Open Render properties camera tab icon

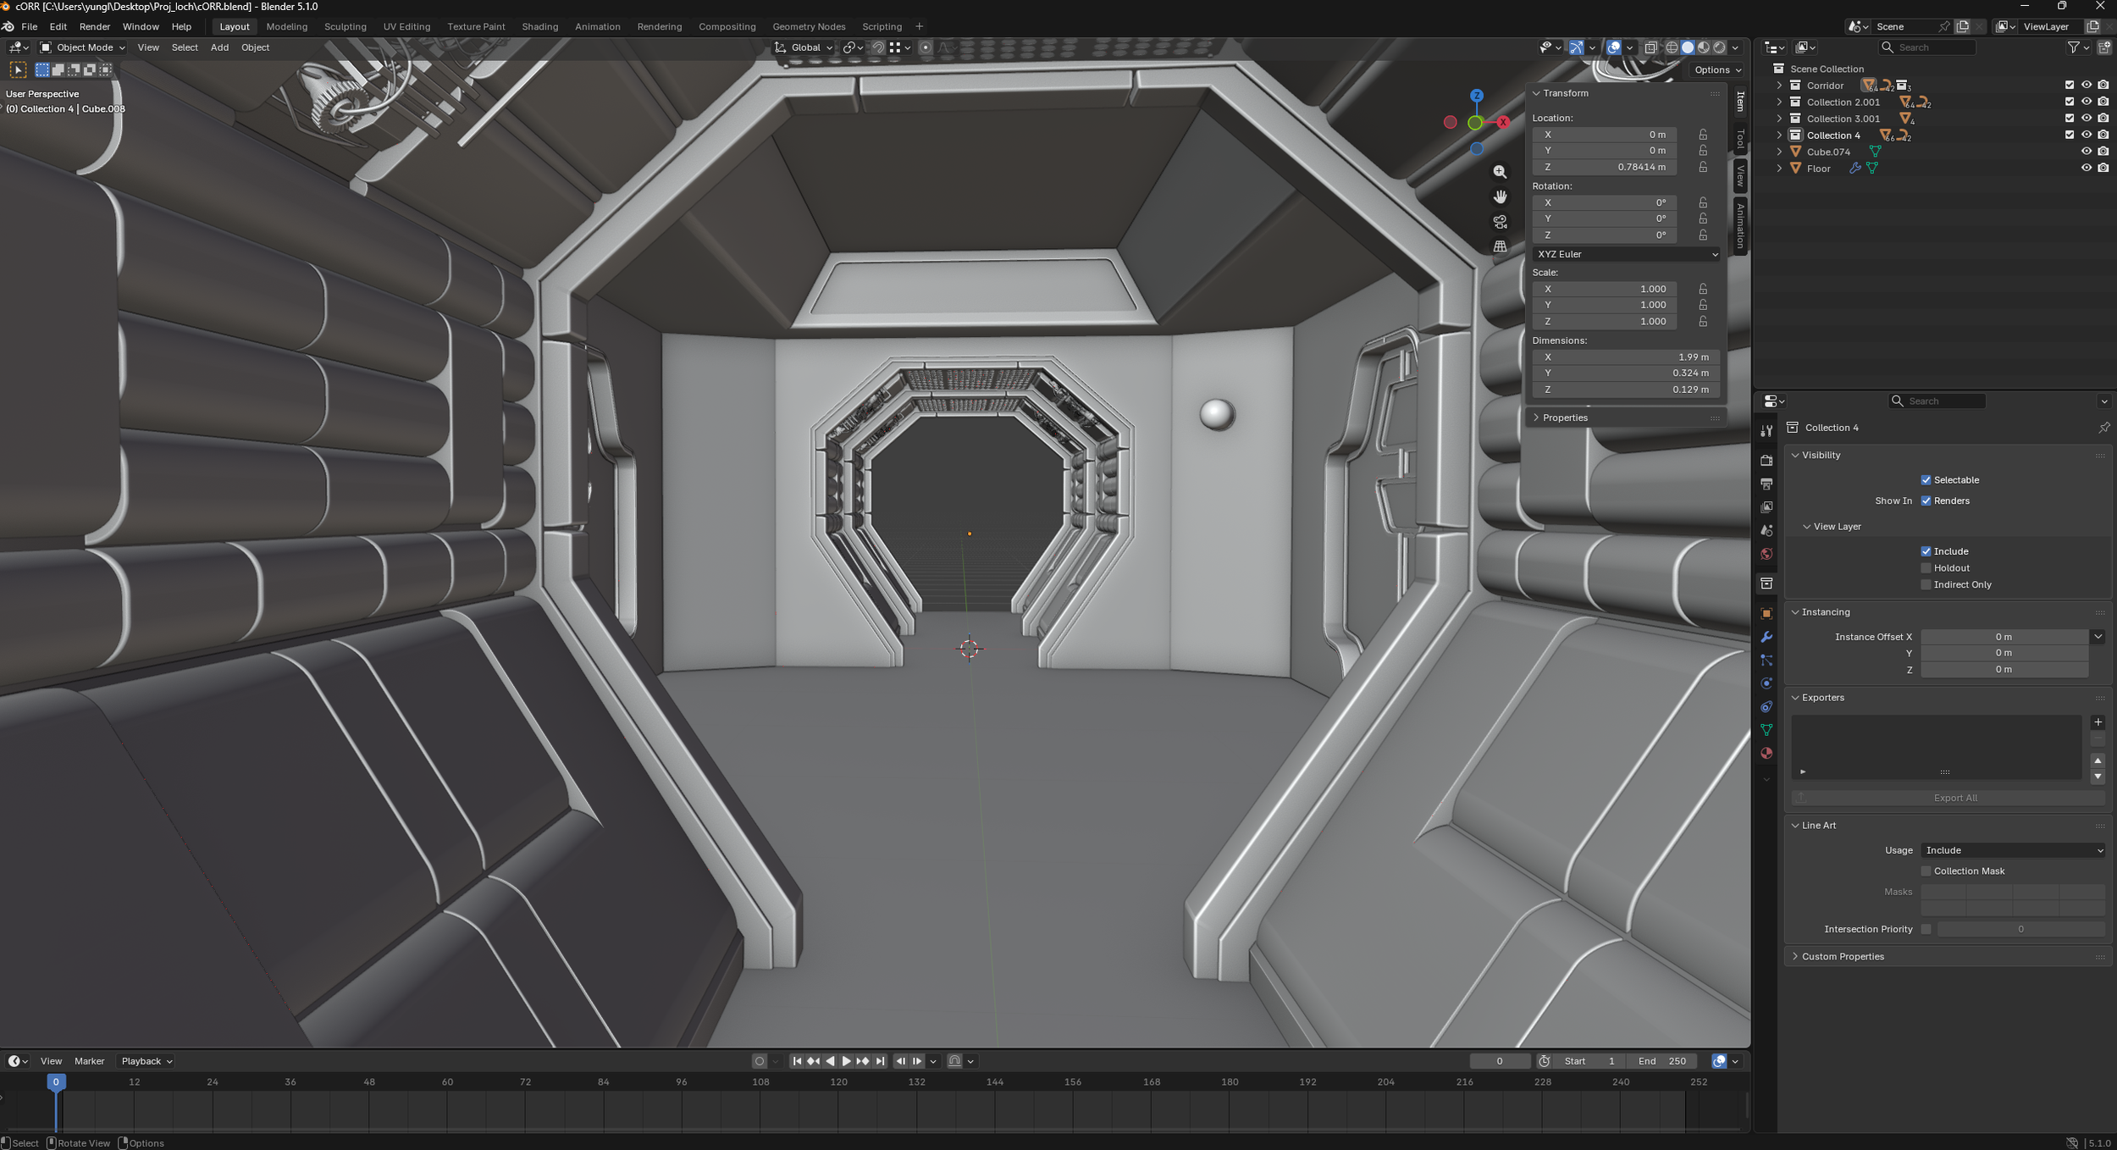point(1766,460)
